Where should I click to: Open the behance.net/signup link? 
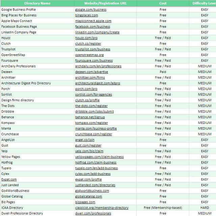90,117
